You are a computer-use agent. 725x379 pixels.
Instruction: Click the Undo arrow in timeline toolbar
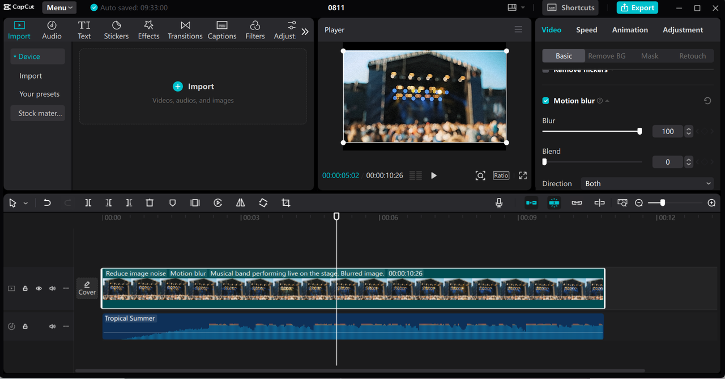[48, 203]
